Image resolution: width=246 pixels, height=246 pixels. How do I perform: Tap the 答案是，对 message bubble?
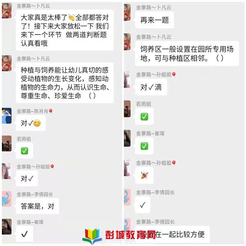[37, 206]
